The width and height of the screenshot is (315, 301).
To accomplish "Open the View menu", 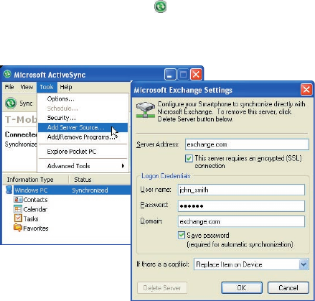I will coord(27,87).
